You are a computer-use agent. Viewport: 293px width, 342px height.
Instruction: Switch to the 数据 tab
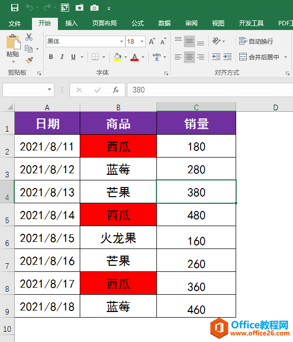(165, 23)
